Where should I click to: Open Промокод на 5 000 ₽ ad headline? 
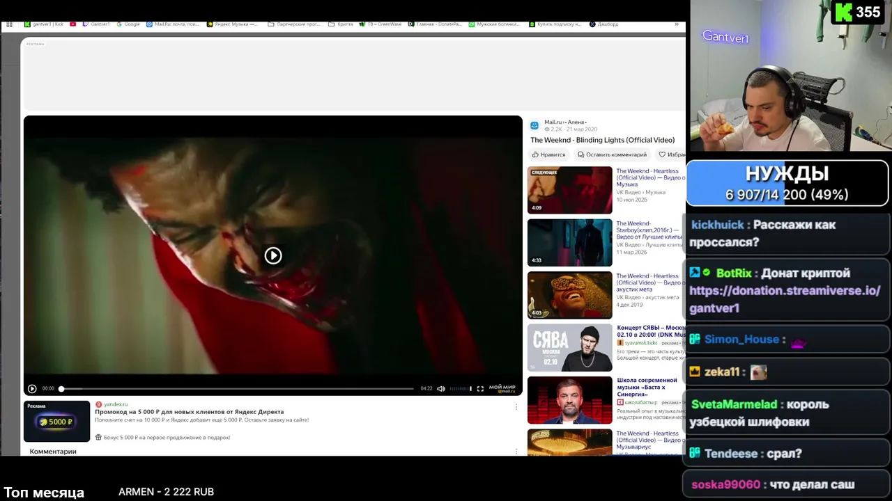(x=190, y=412)
